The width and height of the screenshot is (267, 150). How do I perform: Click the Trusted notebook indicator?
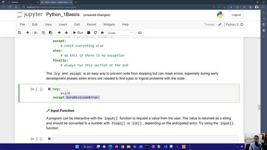(x=209, y=25)
